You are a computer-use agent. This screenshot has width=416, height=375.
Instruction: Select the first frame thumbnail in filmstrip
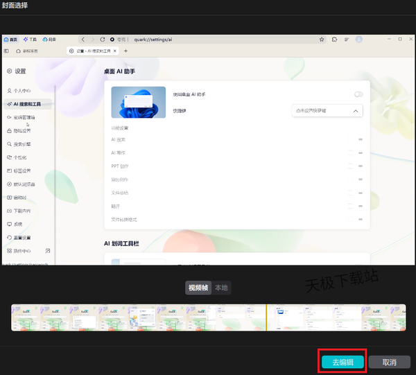point(26,317)
